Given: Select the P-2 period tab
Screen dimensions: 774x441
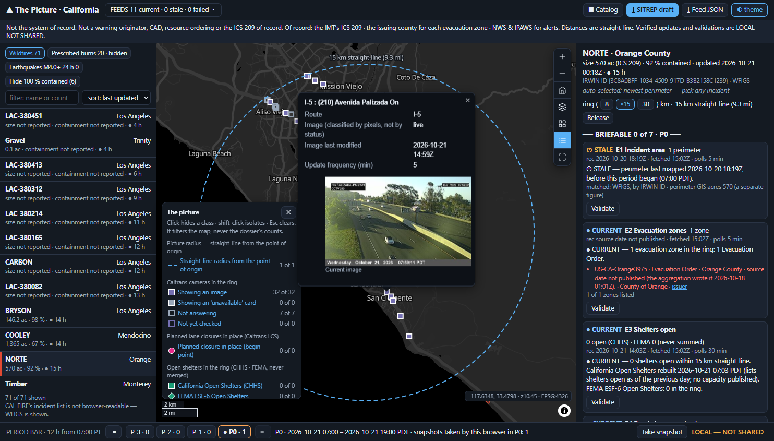Looking at the screenshot, I should pyautogui.click(x=171, y=432).
